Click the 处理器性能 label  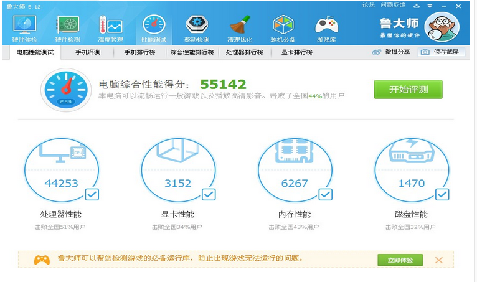click(61, 215)
